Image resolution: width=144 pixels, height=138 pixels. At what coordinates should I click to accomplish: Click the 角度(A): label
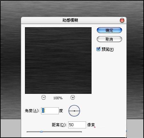(32, 111)
